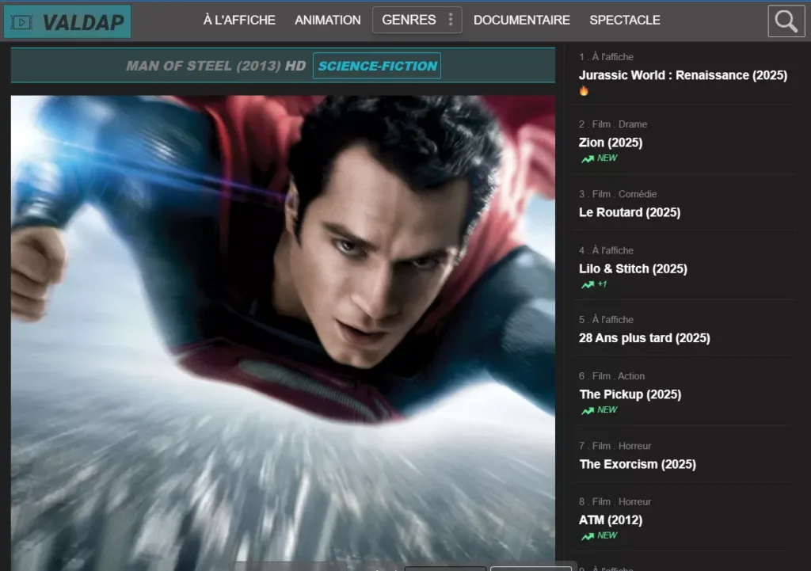Open the À L'AFFICHE menu item
This screenshot has width=811, height=571.
239,20
